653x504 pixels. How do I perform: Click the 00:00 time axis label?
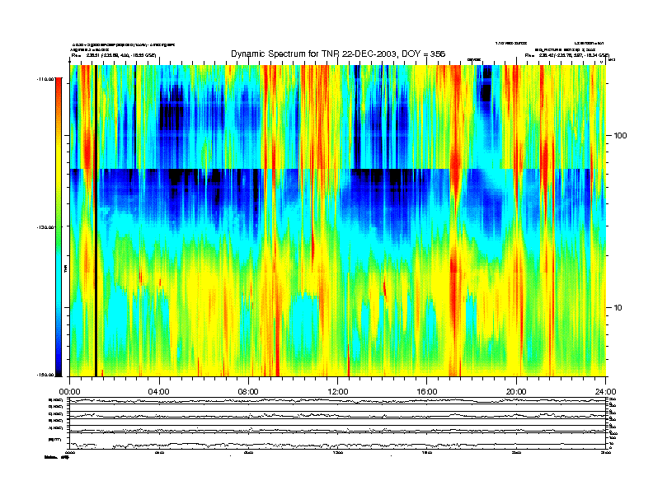(69, 392)
